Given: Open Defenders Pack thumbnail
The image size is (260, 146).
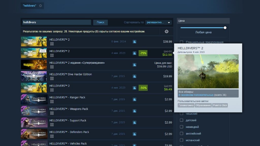Looking at the screenshot, I should pyautogui.click(x=34, y=134).
